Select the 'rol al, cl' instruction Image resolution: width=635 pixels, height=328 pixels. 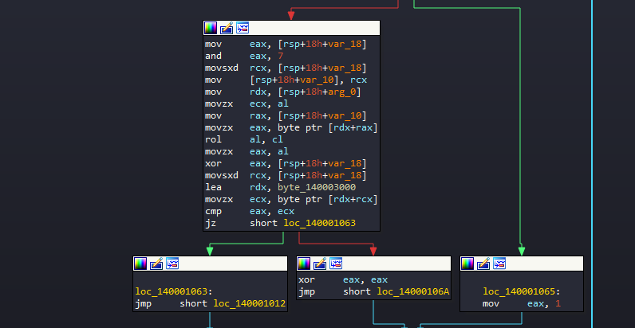coord(244,139)
